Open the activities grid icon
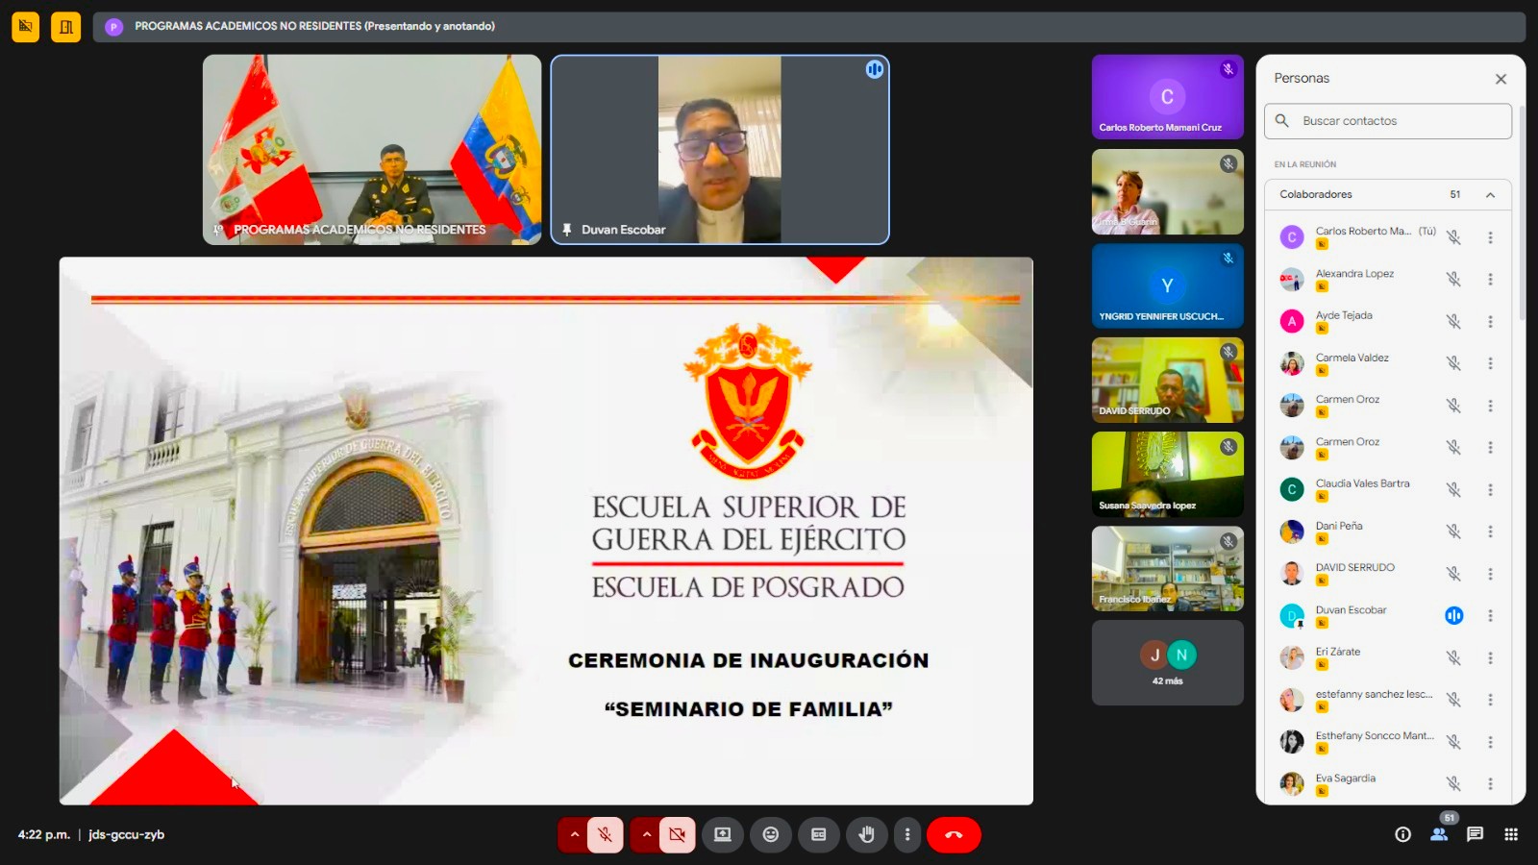1538x865 pixels. (1511, 834)
